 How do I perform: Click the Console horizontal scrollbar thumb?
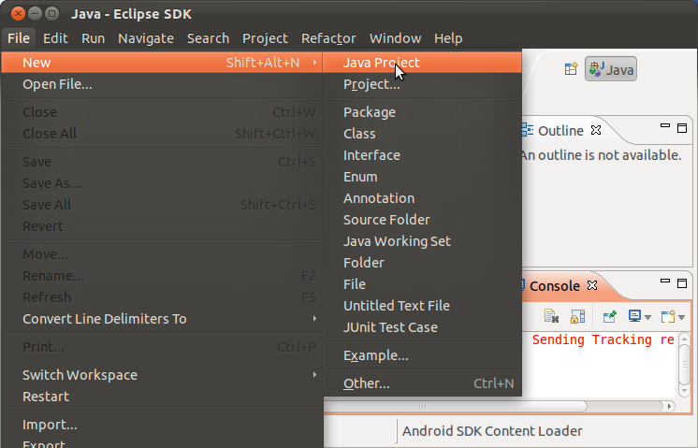coord(455,406)
